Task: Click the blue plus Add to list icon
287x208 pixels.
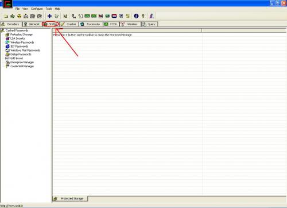Action: coord(49,16)
